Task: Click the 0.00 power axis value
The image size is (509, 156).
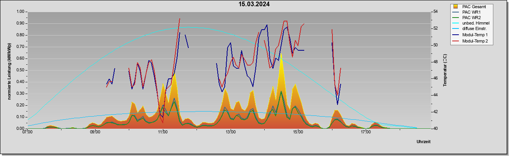Action: tap(20, 128)
